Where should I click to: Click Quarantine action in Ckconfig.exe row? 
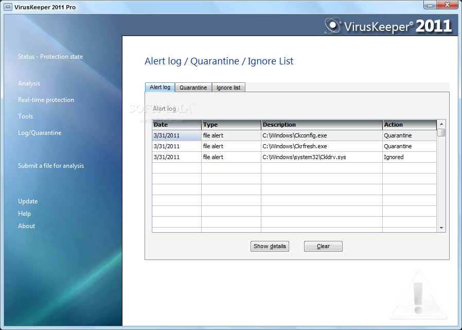click(410, 136)
